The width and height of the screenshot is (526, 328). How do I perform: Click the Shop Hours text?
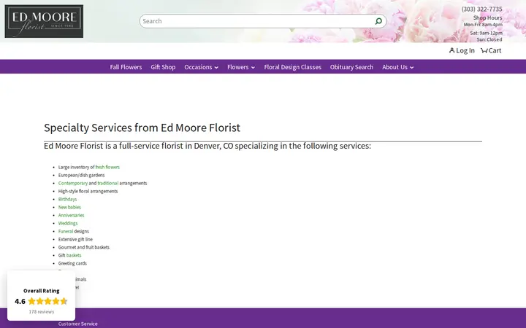(x=488, y=17)
